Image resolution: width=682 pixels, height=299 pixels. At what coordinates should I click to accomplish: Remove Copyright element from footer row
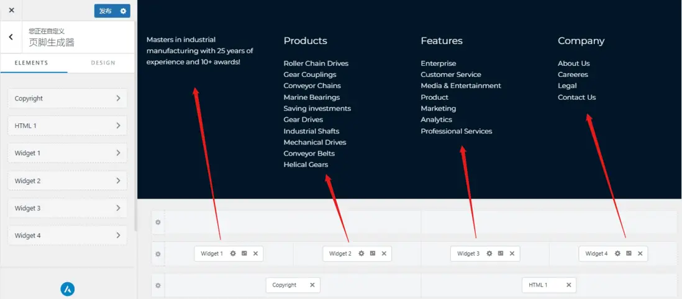[312, 285]
